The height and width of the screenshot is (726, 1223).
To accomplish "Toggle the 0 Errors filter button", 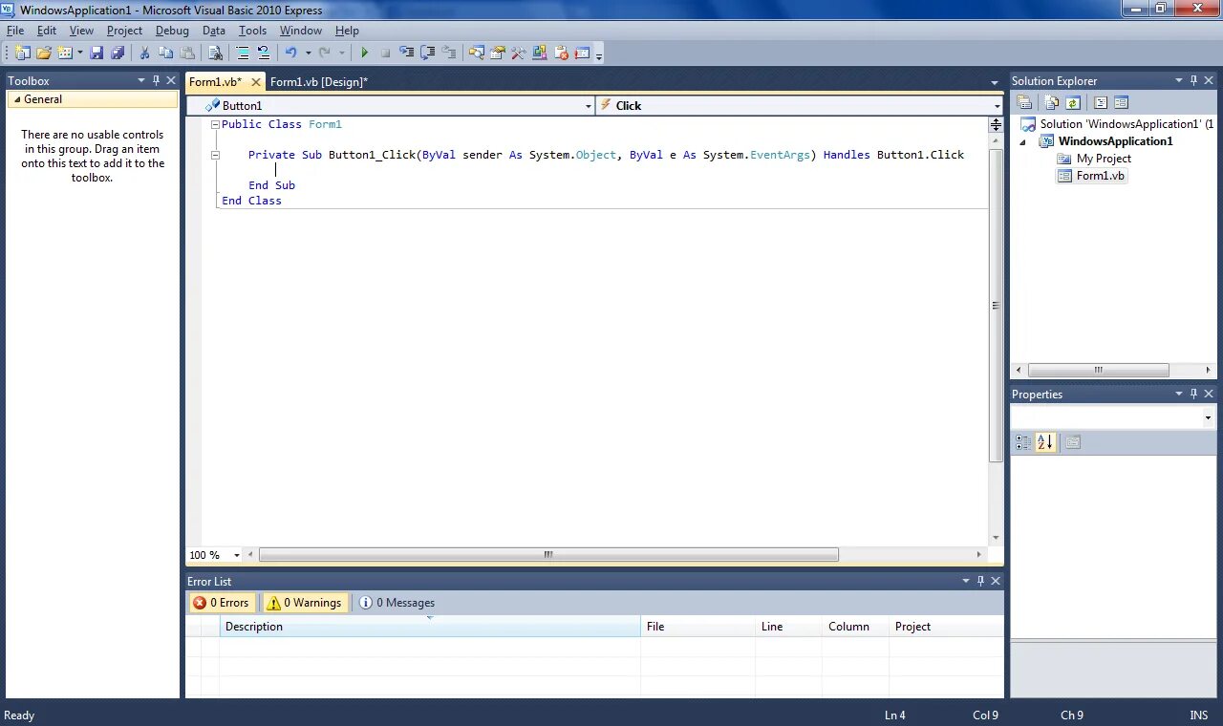I will [221, 603].
